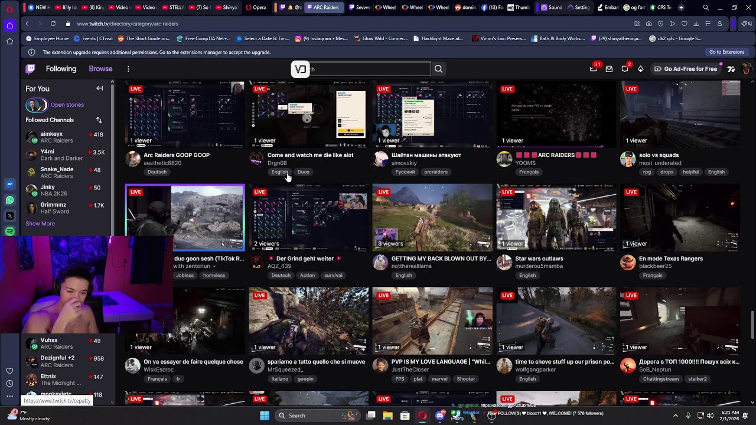Go back in browser history
756x425 pixels.
pos(27,24)
